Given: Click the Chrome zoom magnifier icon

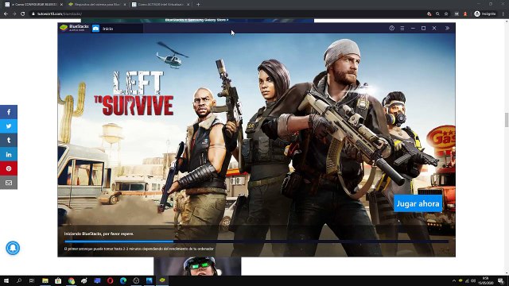Looking at the screenshot, I should click(437, 14).
